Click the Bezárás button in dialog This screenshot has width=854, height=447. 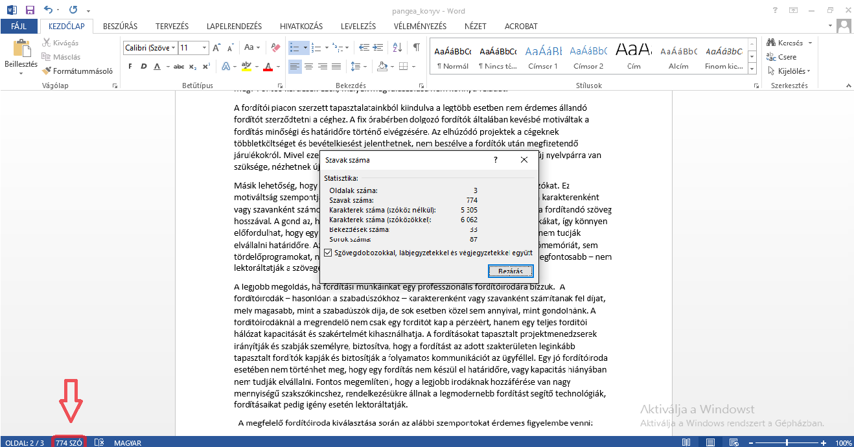pyautogui.click(x=511, y=271)
